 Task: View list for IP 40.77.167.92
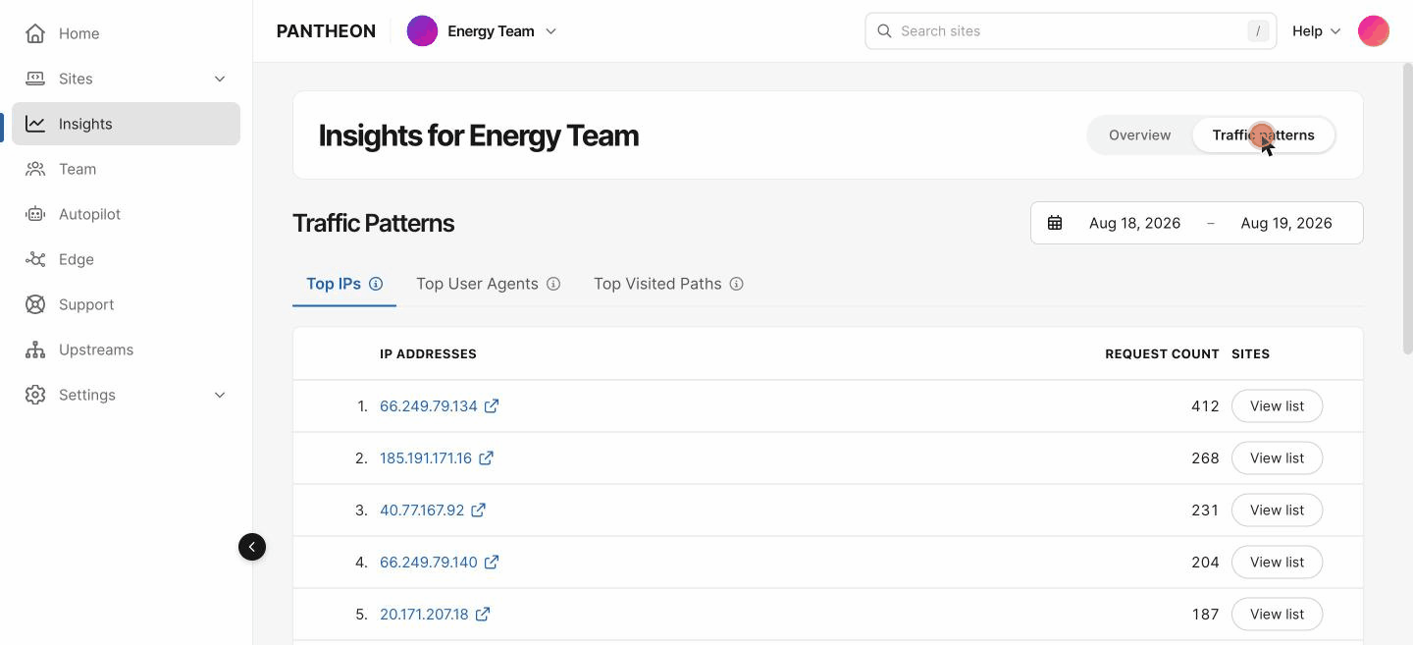(1277, 510)
